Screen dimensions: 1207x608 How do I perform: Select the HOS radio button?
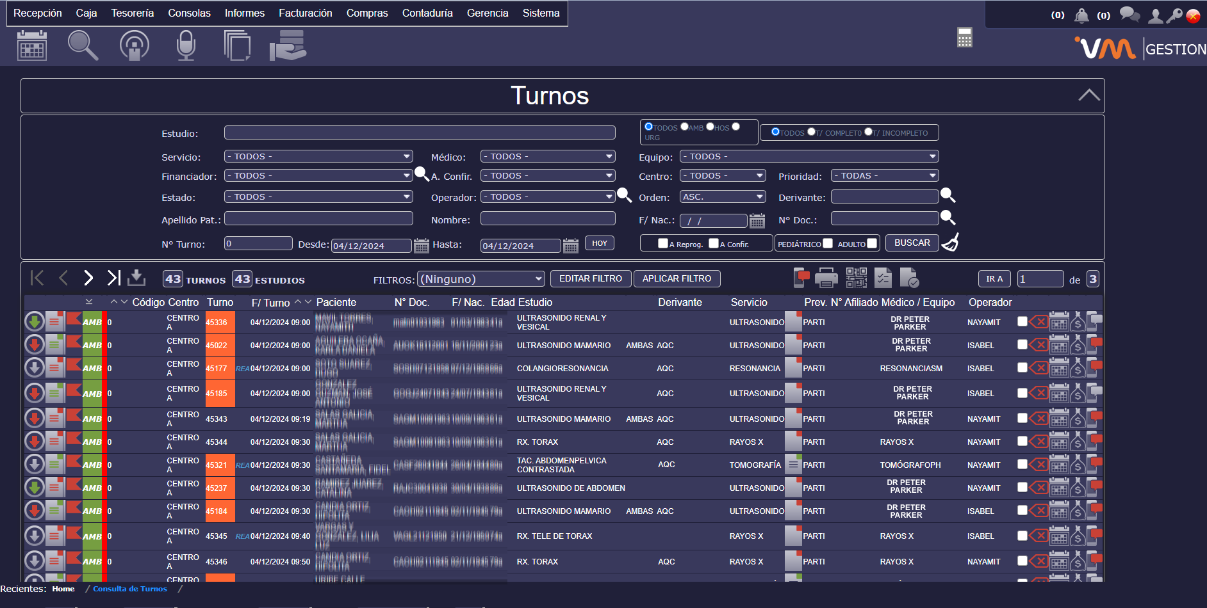click(x=710, y=127)
